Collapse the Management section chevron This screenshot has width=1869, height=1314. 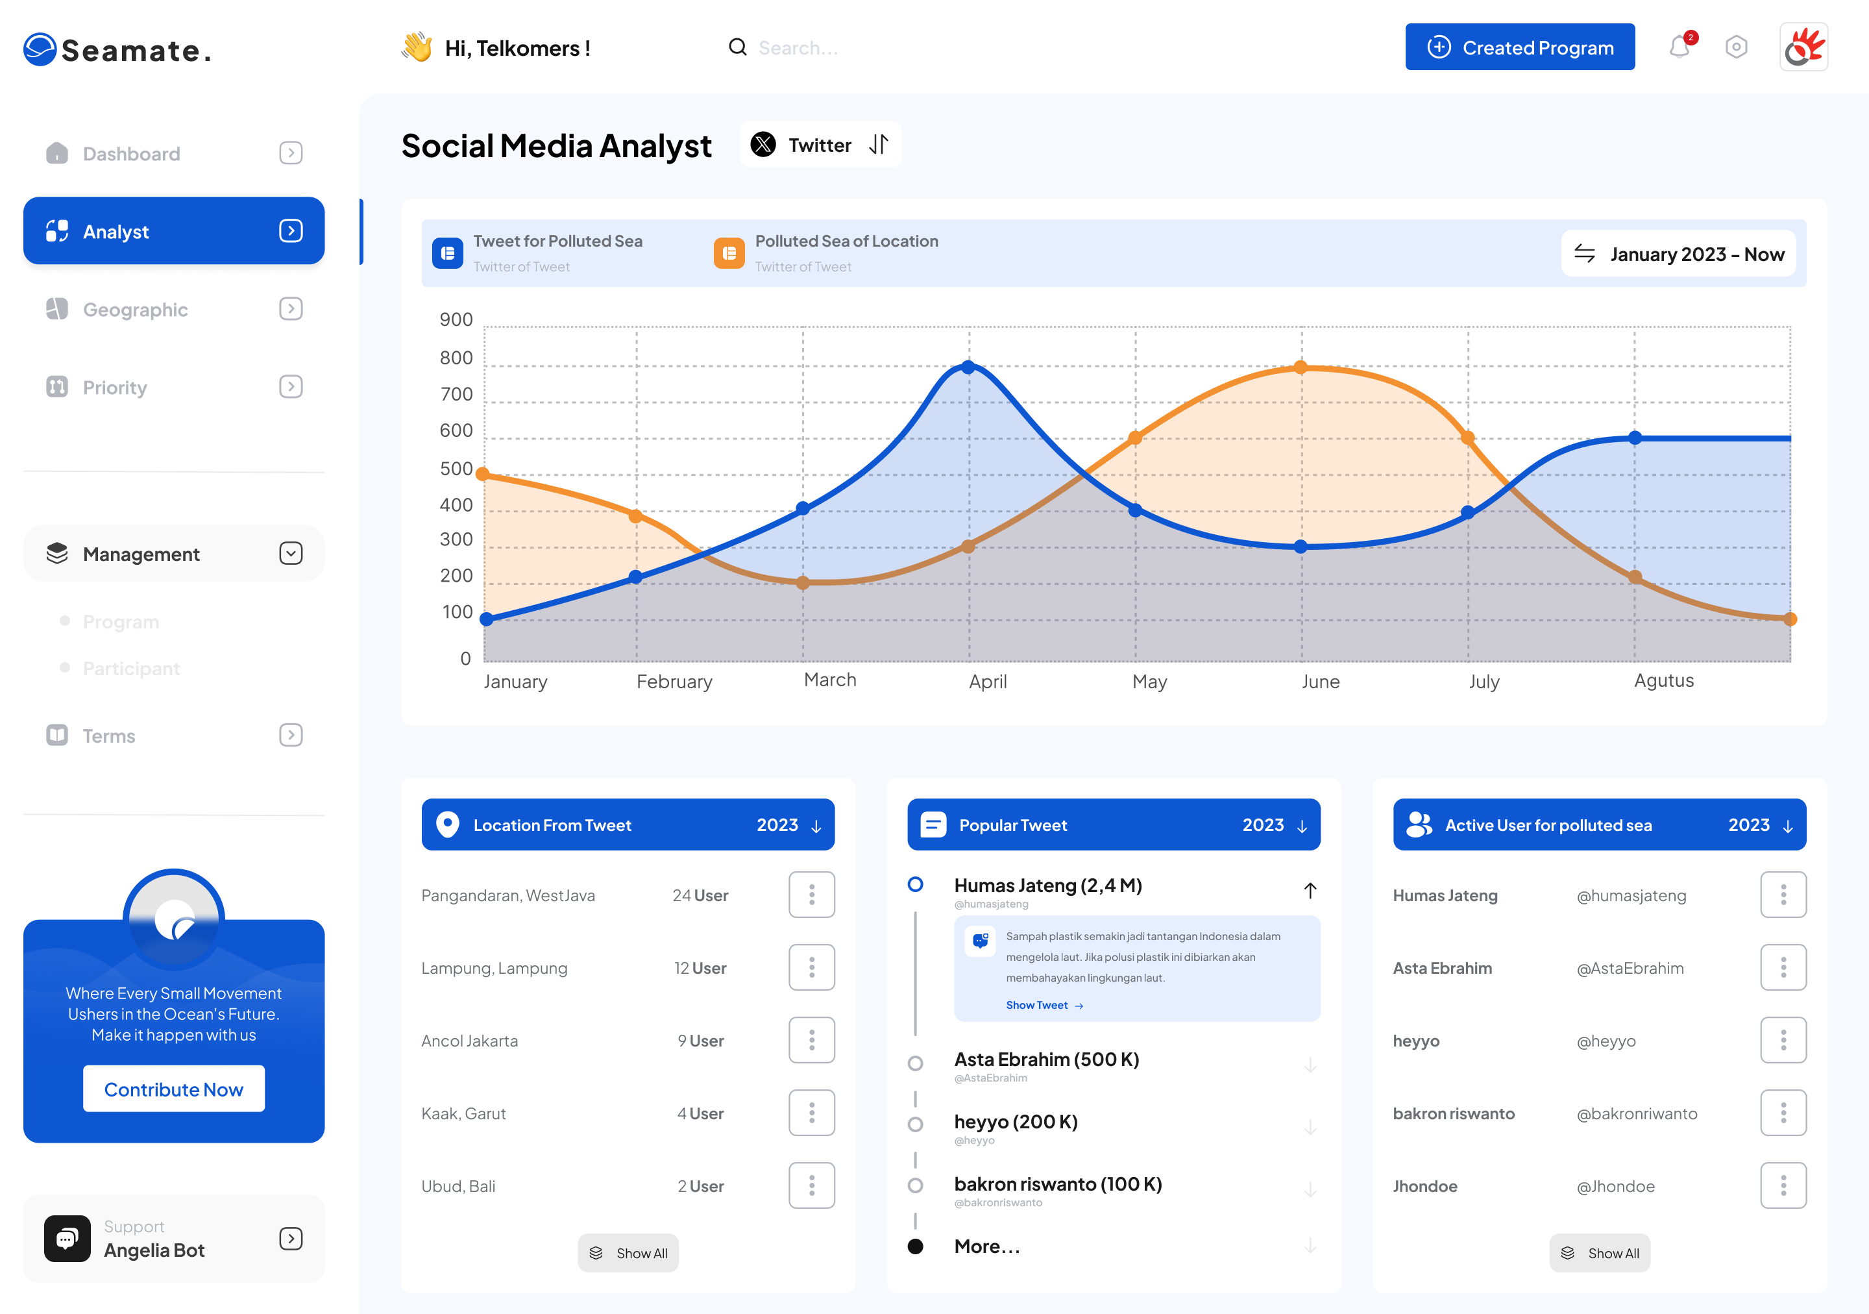[x=291, y=554]
